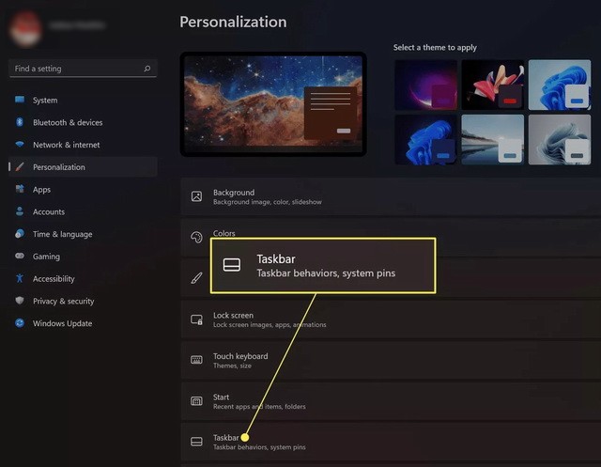Click the Privacy shield icon

click(x=20, y=301)
